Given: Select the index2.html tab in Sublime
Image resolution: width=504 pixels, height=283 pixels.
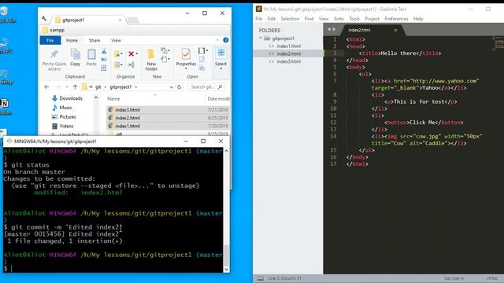Looking at the screenshot, I should (359, 30).
